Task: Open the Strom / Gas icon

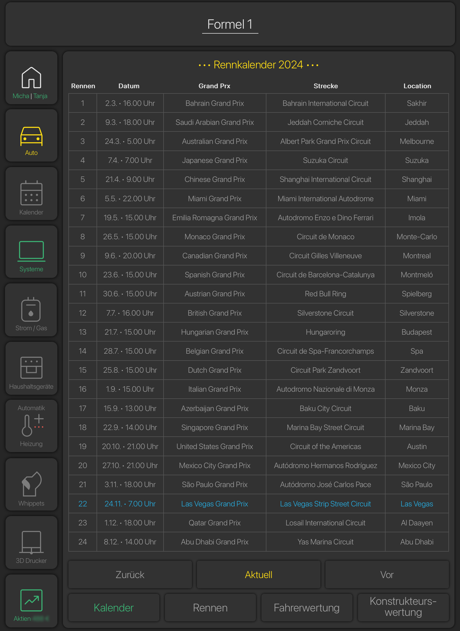Action: [31, 310]
